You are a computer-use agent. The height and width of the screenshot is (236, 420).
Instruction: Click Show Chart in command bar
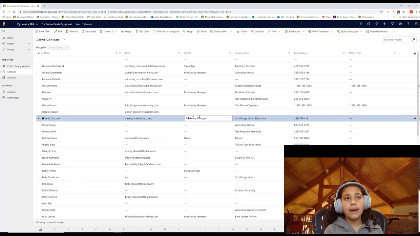[x=43, y=31]
